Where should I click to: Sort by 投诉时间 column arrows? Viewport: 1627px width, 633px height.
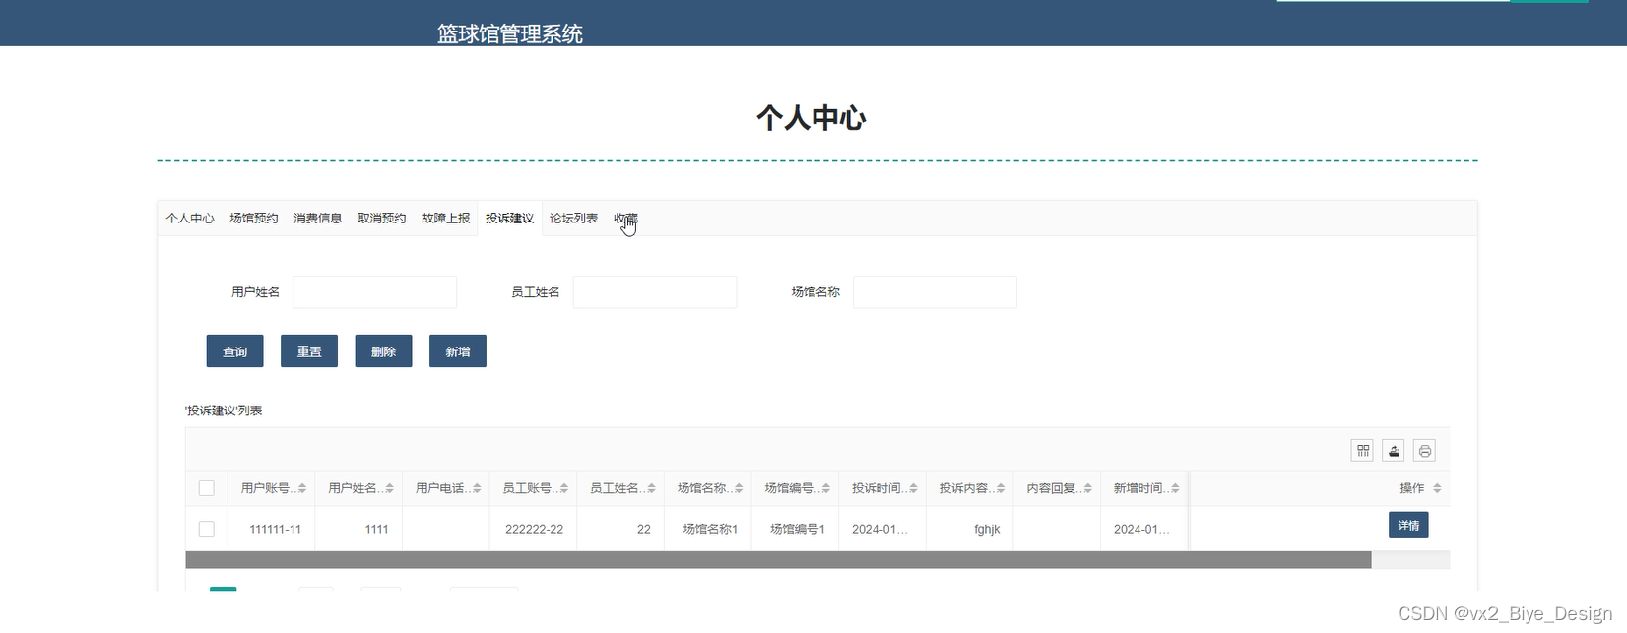(913, 488)
